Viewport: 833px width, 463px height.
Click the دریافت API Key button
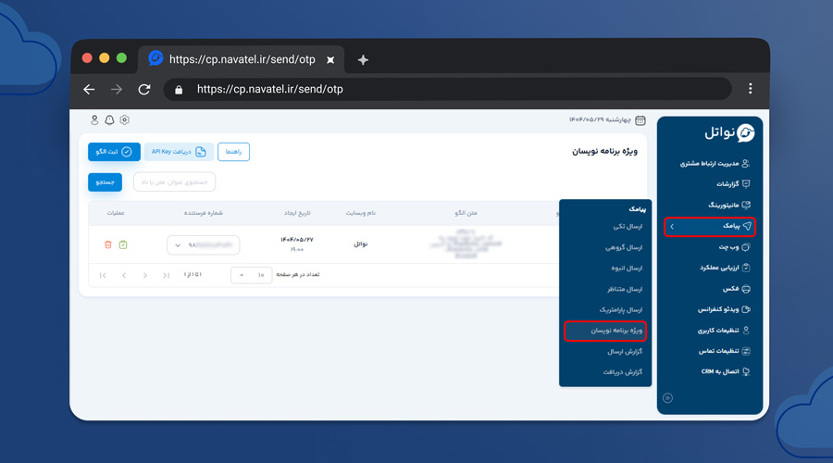click(x=179, y=152)
